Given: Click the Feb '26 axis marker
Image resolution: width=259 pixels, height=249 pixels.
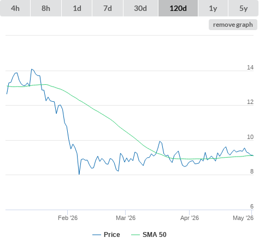Looking at the screenshot, I should [68, 218].
